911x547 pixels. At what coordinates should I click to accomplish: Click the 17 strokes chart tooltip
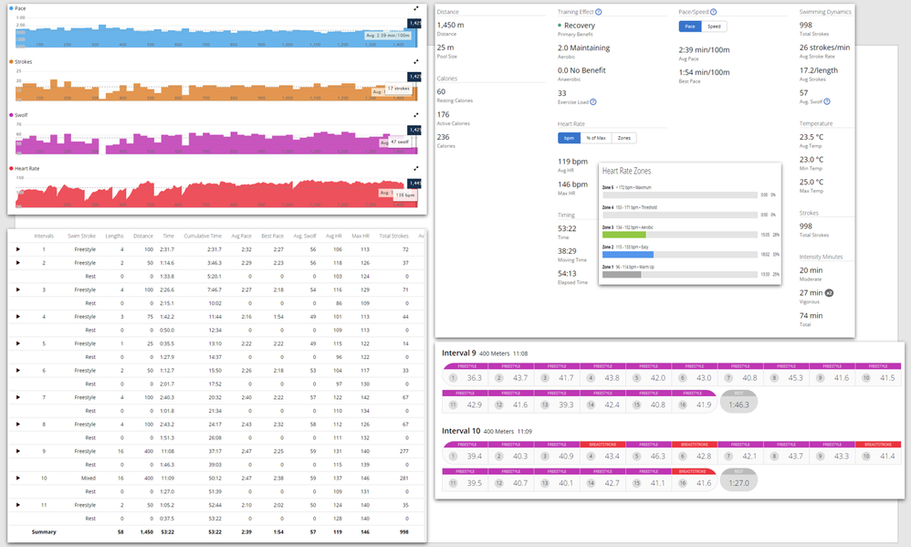pyautogui.click(x=399, y=89)
